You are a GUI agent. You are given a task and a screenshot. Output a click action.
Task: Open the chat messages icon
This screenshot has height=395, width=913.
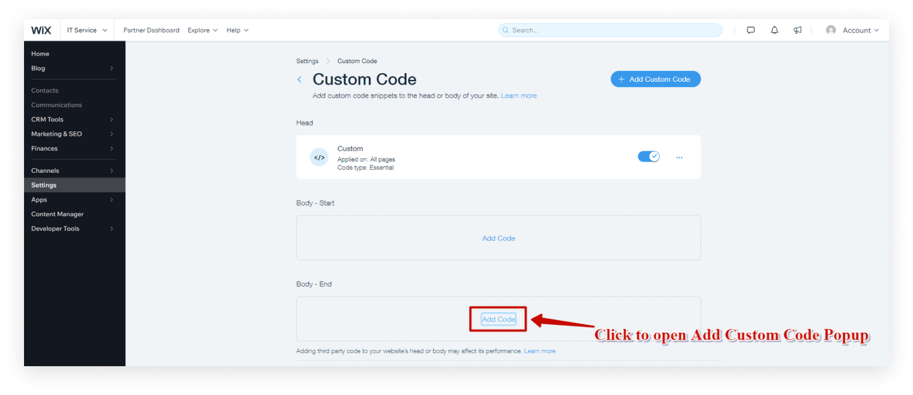(751, 30)
